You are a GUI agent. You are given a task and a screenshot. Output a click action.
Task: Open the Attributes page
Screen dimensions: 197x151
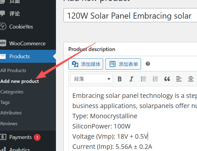coord(11,113)
